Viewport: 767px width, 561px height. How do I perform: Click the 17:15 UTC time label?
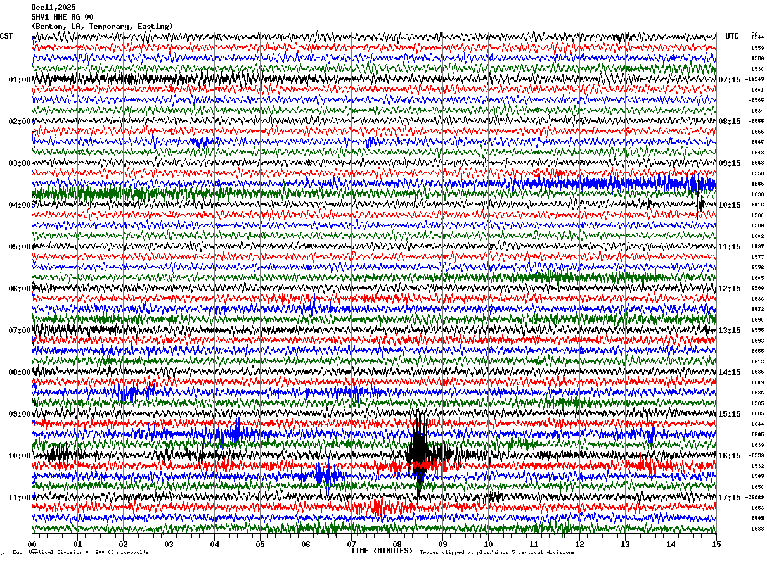click(730, 498)
